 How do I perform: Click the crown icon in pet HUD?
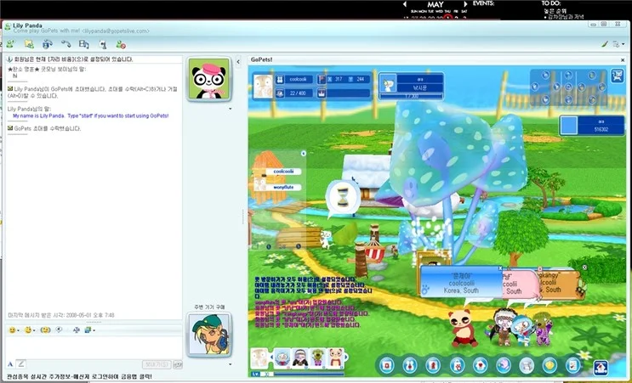coord(322,93)
